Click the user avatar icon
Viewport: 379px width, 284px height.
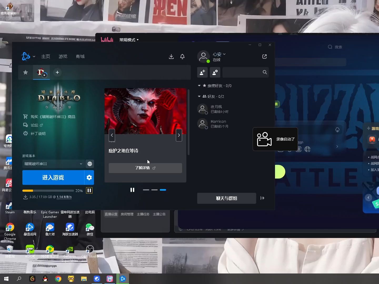point(203,57)
